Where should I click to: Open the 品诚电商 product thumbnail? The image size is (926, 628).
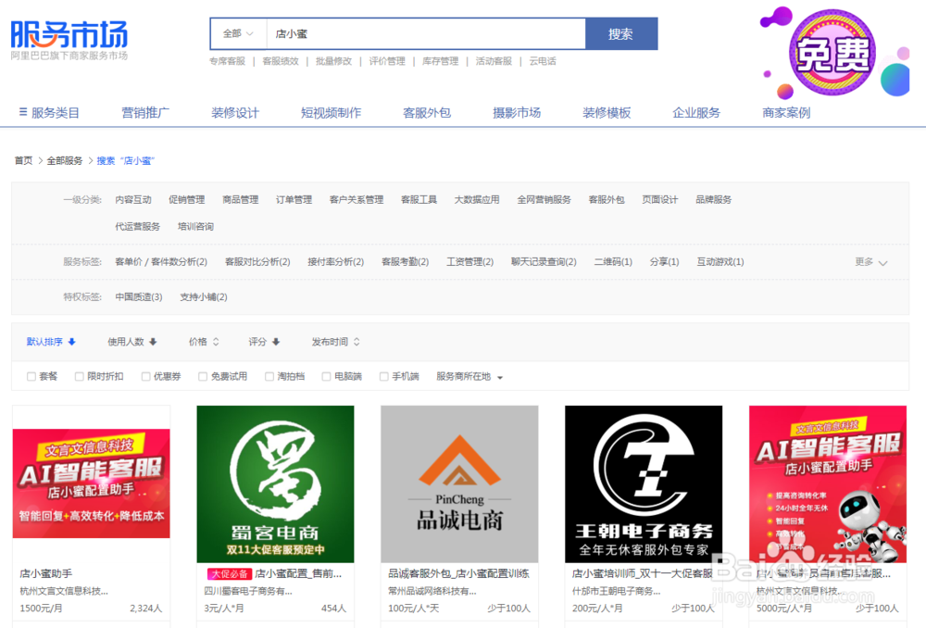[x=459, y=484]
